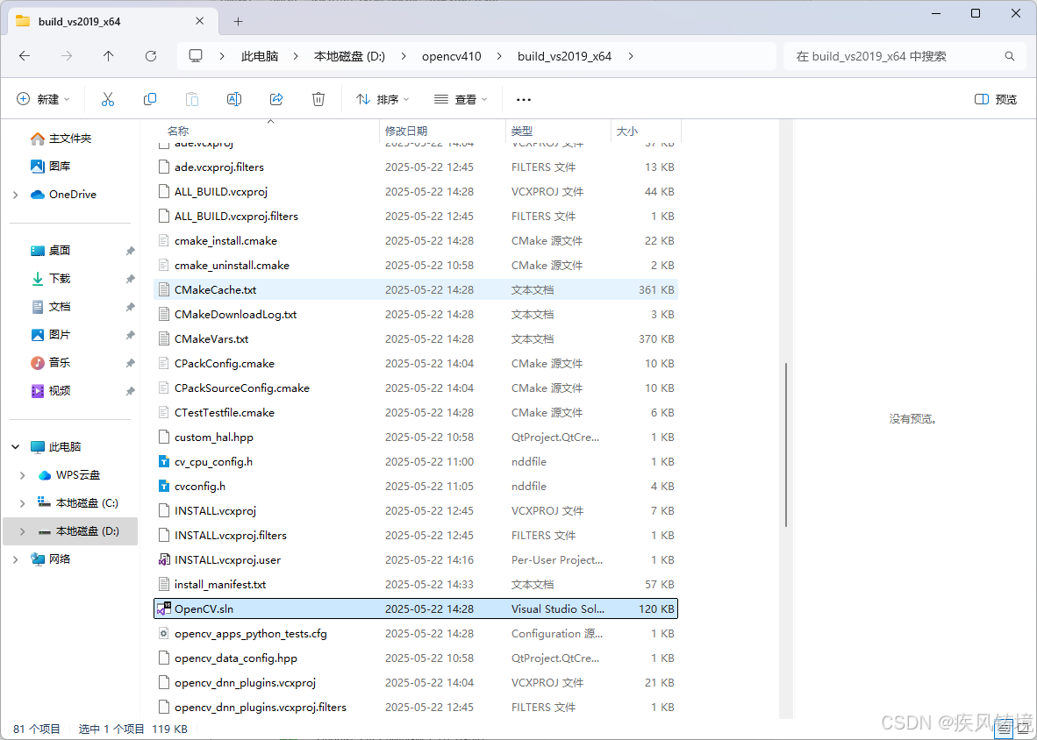Click the Delete trash icon
Image resolution: width=1037 pixels, height=740 pixels.
pyautogui.click(x=318, y=99)
